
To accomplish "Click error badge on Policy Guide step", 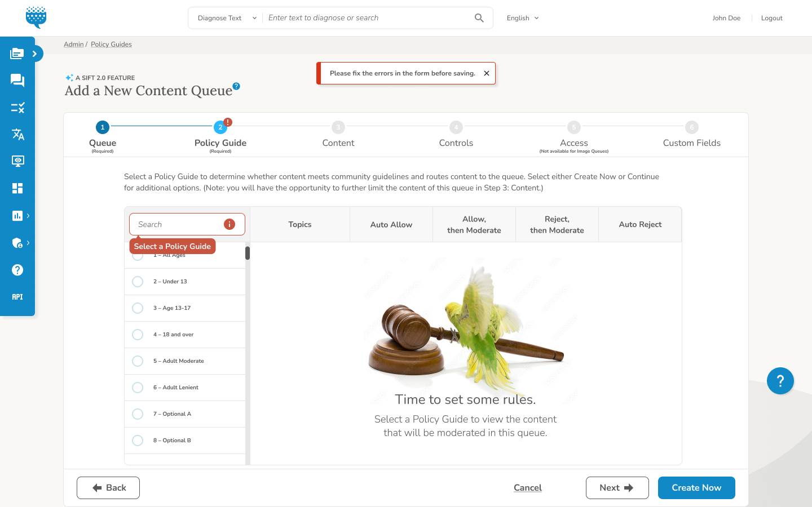I will point(228,122).
